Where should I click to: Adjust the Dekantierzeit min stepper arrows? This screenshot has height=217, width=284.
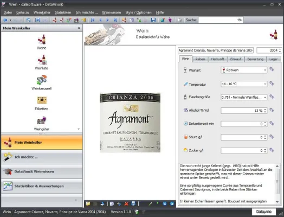[x=265, y=124]
